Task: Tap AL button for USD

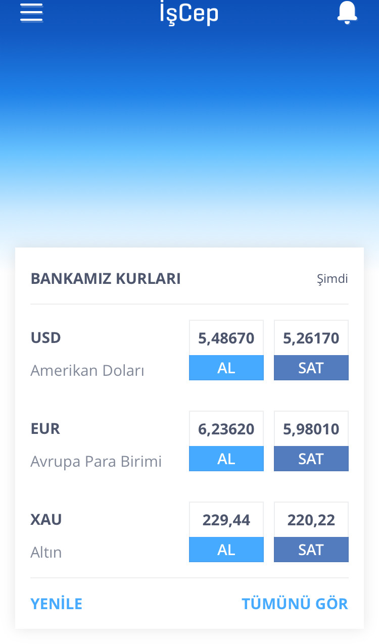Action: point(226,368)
